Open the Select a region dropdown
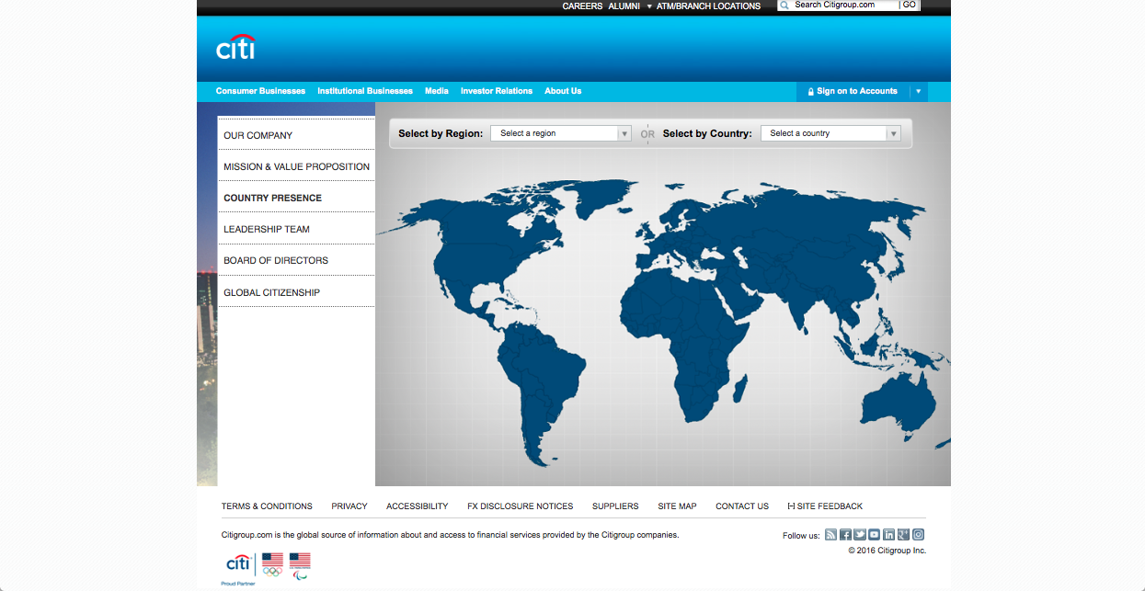This screenshot has width=1145, height=591. (560, 133)
